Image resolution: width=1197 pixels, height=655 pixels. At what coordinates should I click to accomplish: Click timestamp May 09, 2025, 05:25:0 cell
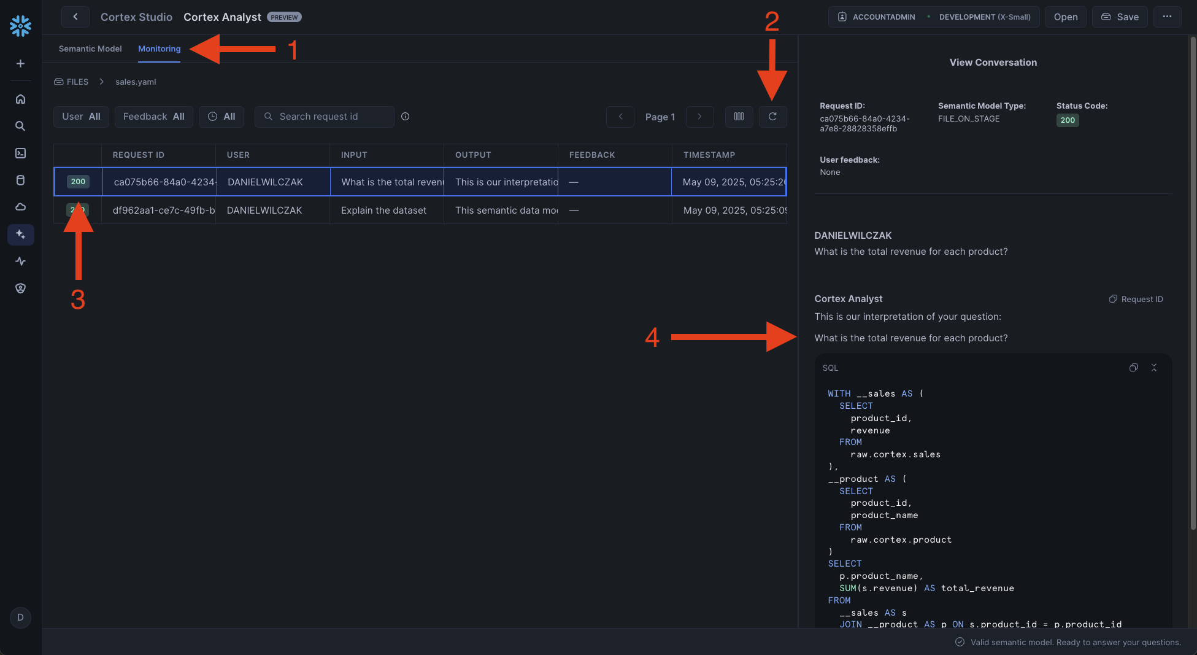tap(729, 210)
